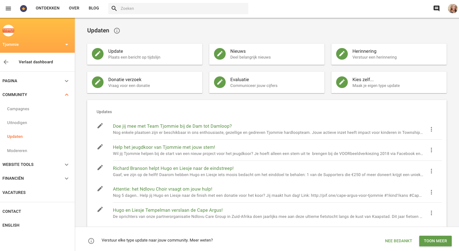Click the pencil icon on Evaluatie card
The width and height of the screenshot is (459, 251).
pyautogui.click(x=220, y=82)
